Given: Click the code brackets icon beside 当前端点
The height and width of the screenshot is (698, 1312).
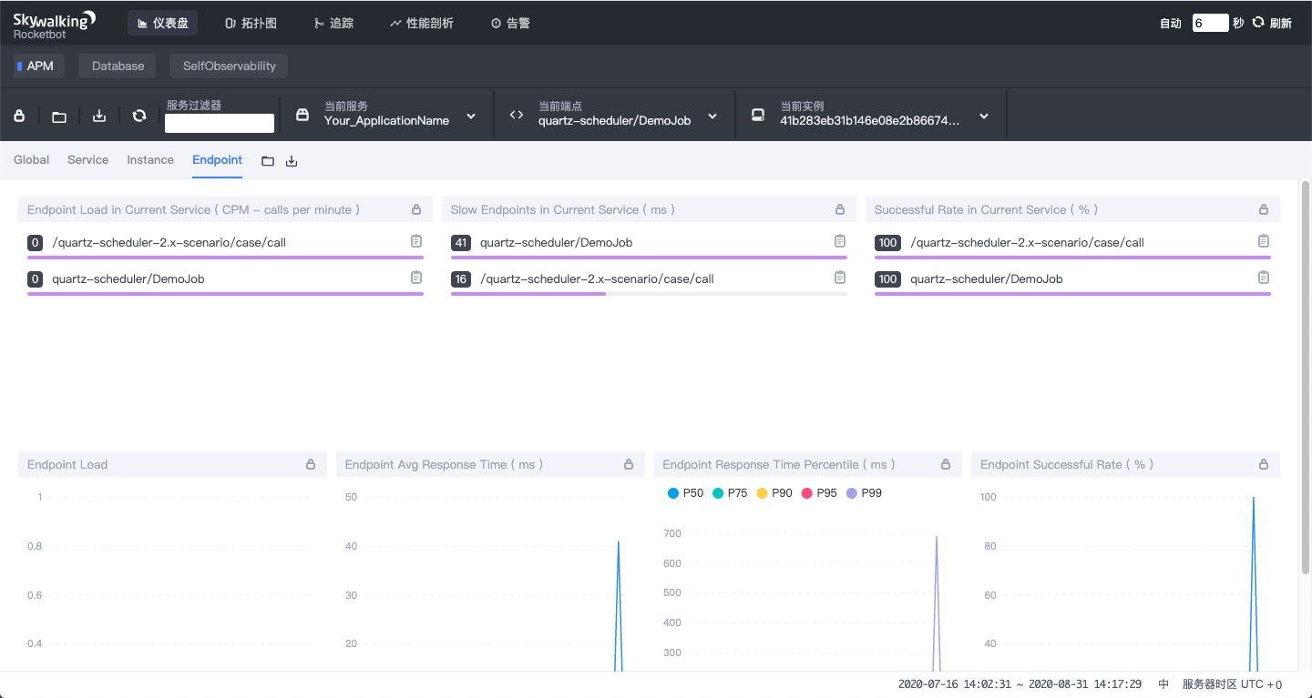Looking at the screenshot, I should pyautogui.click(x=517, y=115).
